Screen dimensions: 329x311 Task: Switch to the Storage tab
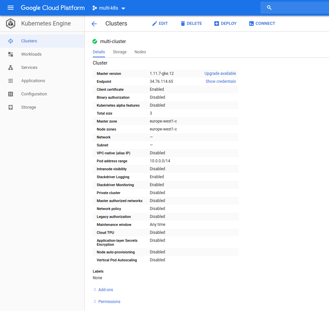120,52
